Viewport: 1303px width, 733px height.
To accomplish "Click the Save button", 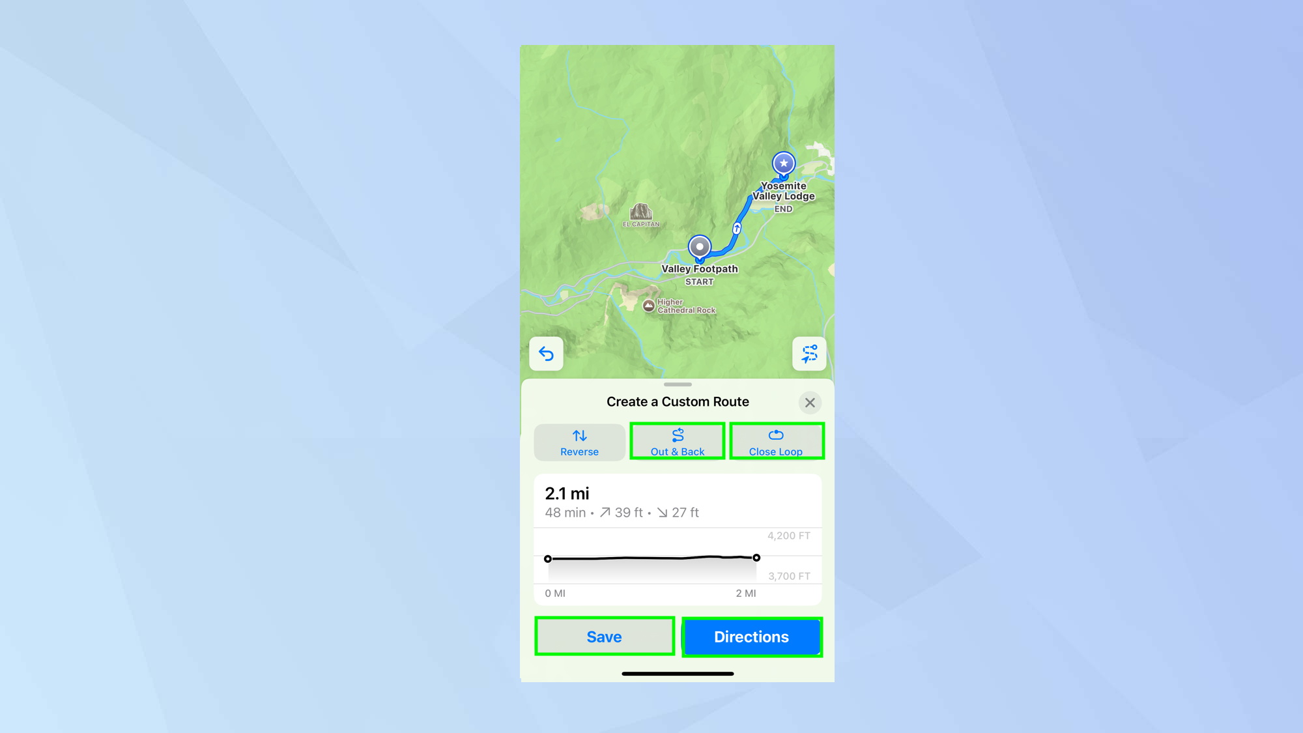I will pyautogui.click(x=604, y=637).
